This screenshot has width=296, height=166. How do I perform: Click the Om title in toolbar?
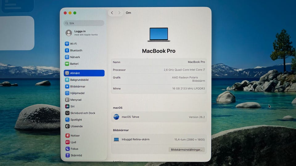pos(128,13)
